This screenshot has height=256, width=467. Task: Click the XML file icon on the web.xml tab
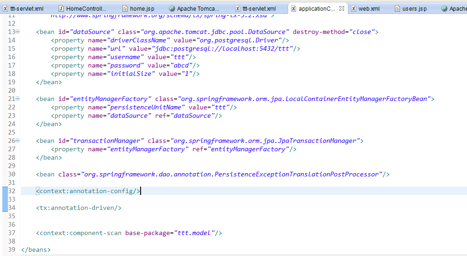point(354,8)
